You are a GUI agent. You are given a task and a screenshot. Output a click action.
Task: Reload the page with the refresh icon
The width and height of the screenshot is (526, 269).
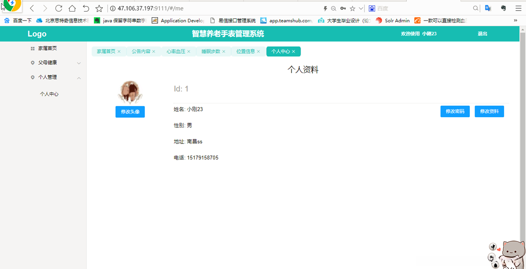(x=58, y=8)
